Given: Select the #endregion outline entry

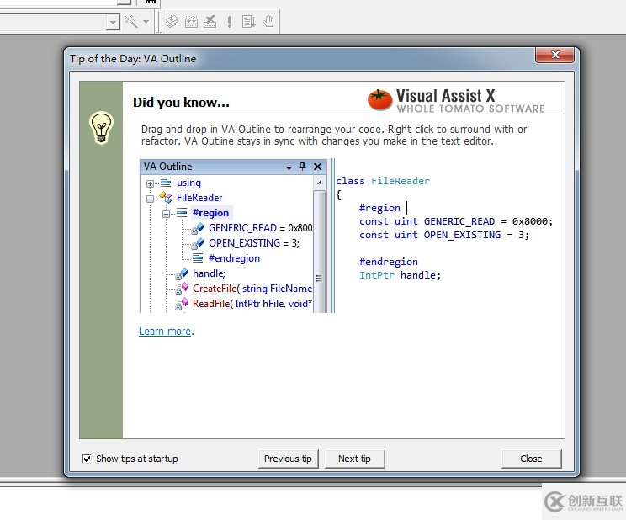Looking at the screenshot, I should pyautogui.click(x=234, y=258).
